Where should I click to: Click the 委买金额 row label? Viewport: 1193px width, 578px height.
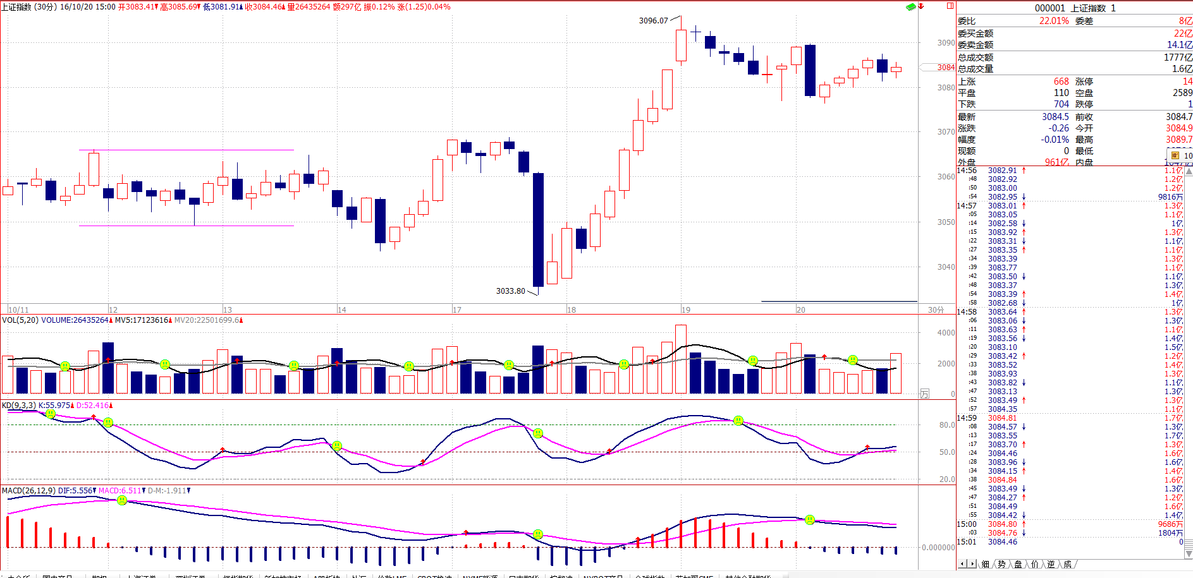coord(976,33)
